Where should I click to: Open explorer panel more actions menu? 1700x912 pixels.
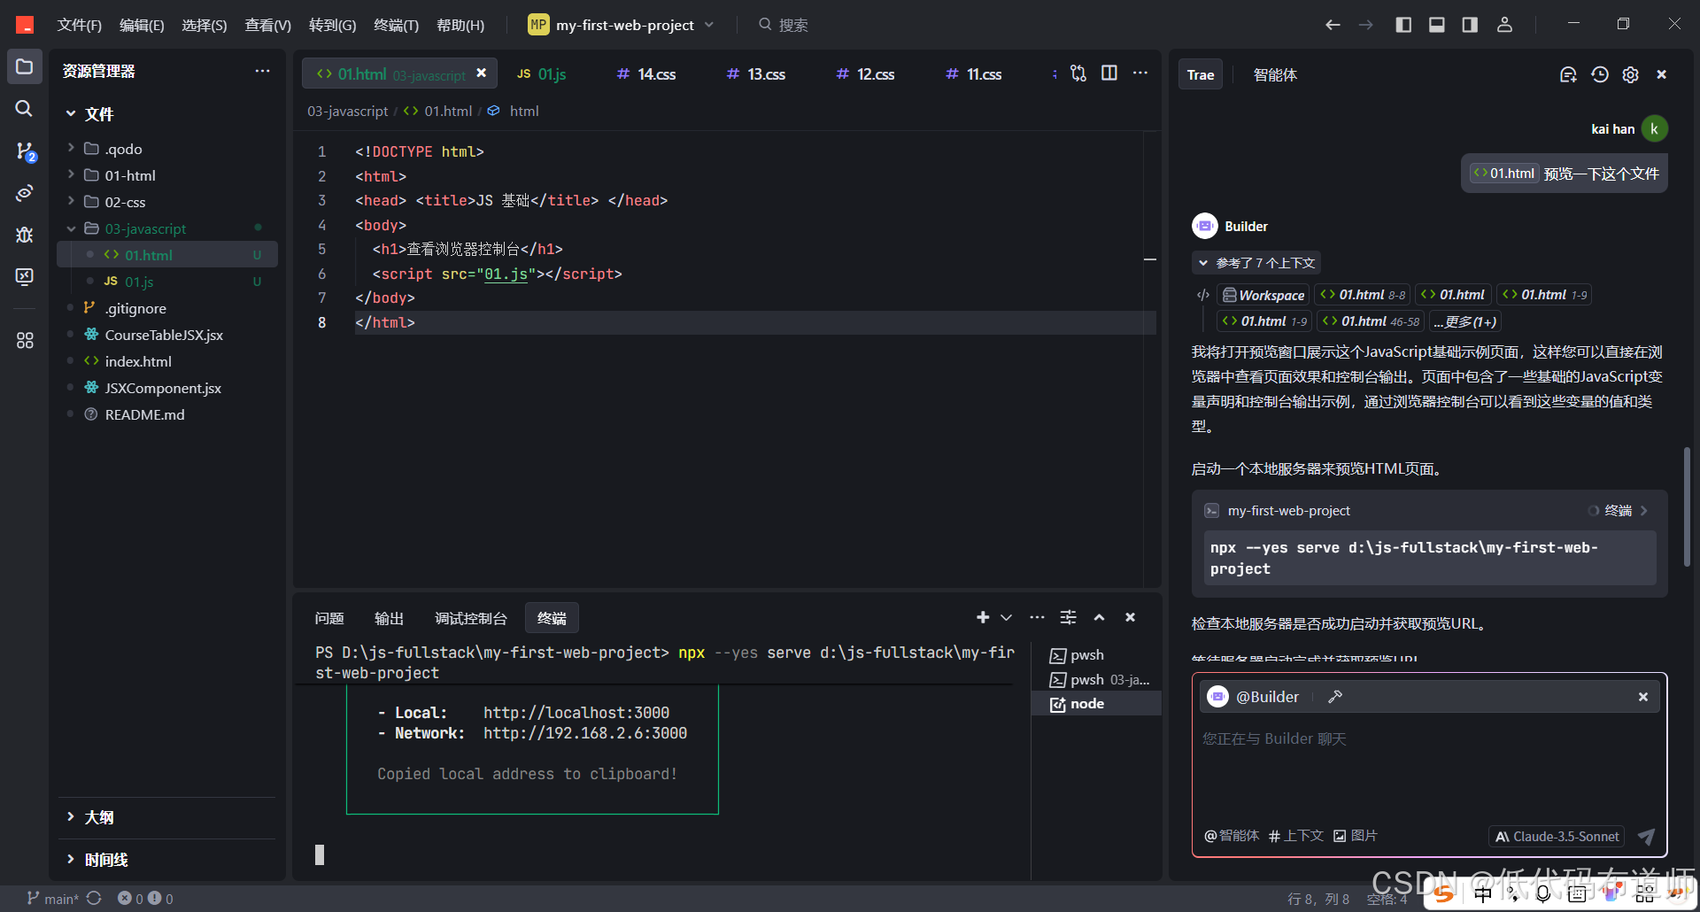(x=262, y=71)
